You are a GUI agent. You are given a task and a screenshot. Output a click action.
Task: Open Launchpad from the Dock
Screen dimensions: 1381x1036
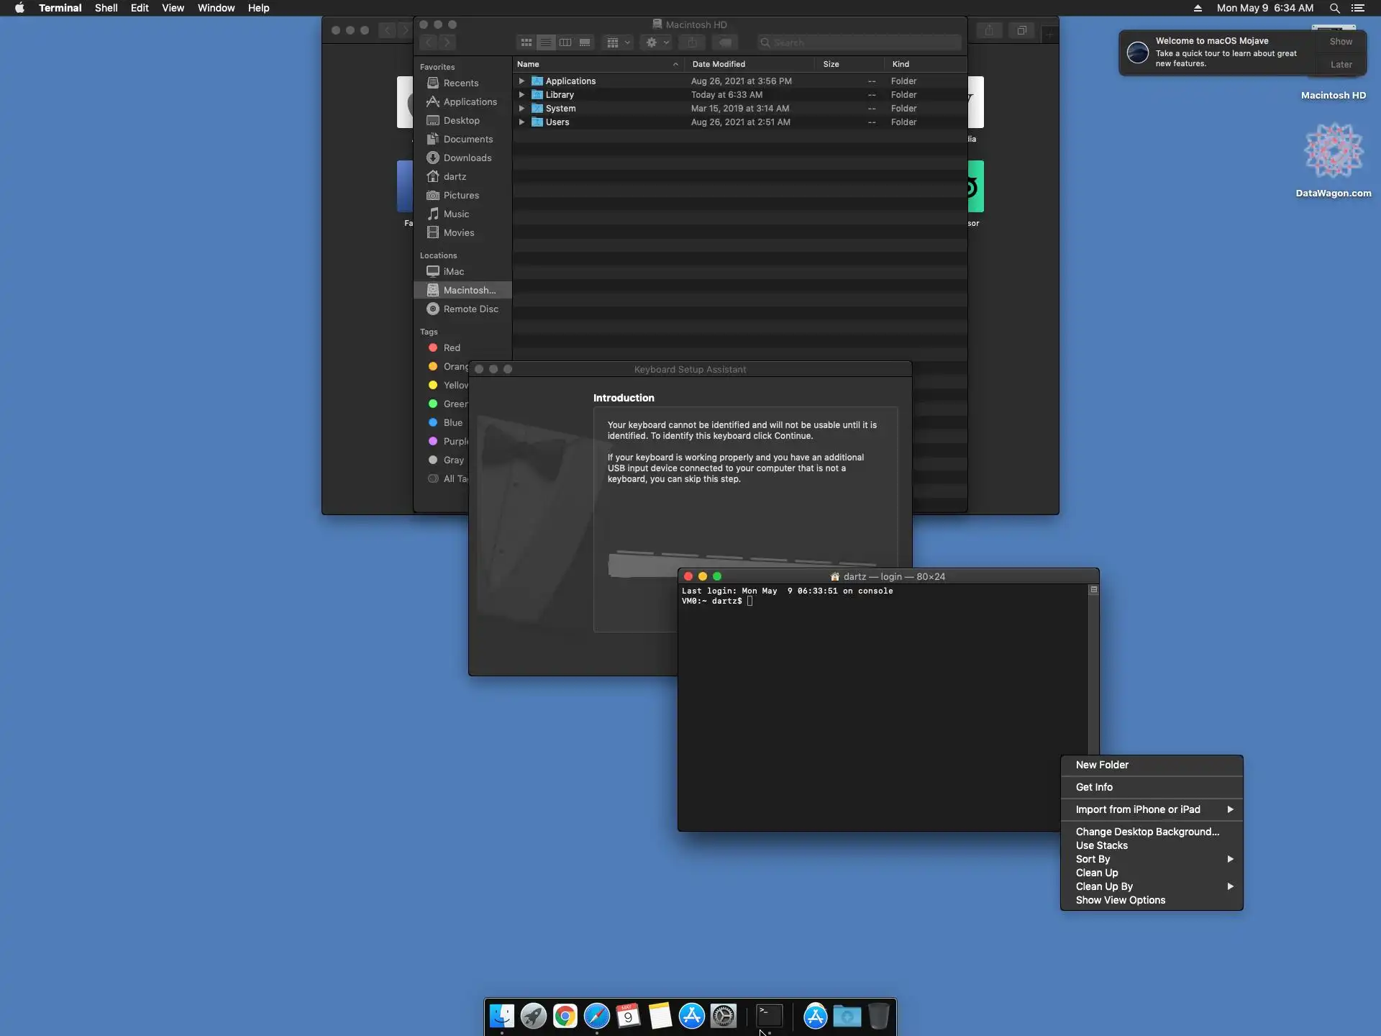point(534,1016)
